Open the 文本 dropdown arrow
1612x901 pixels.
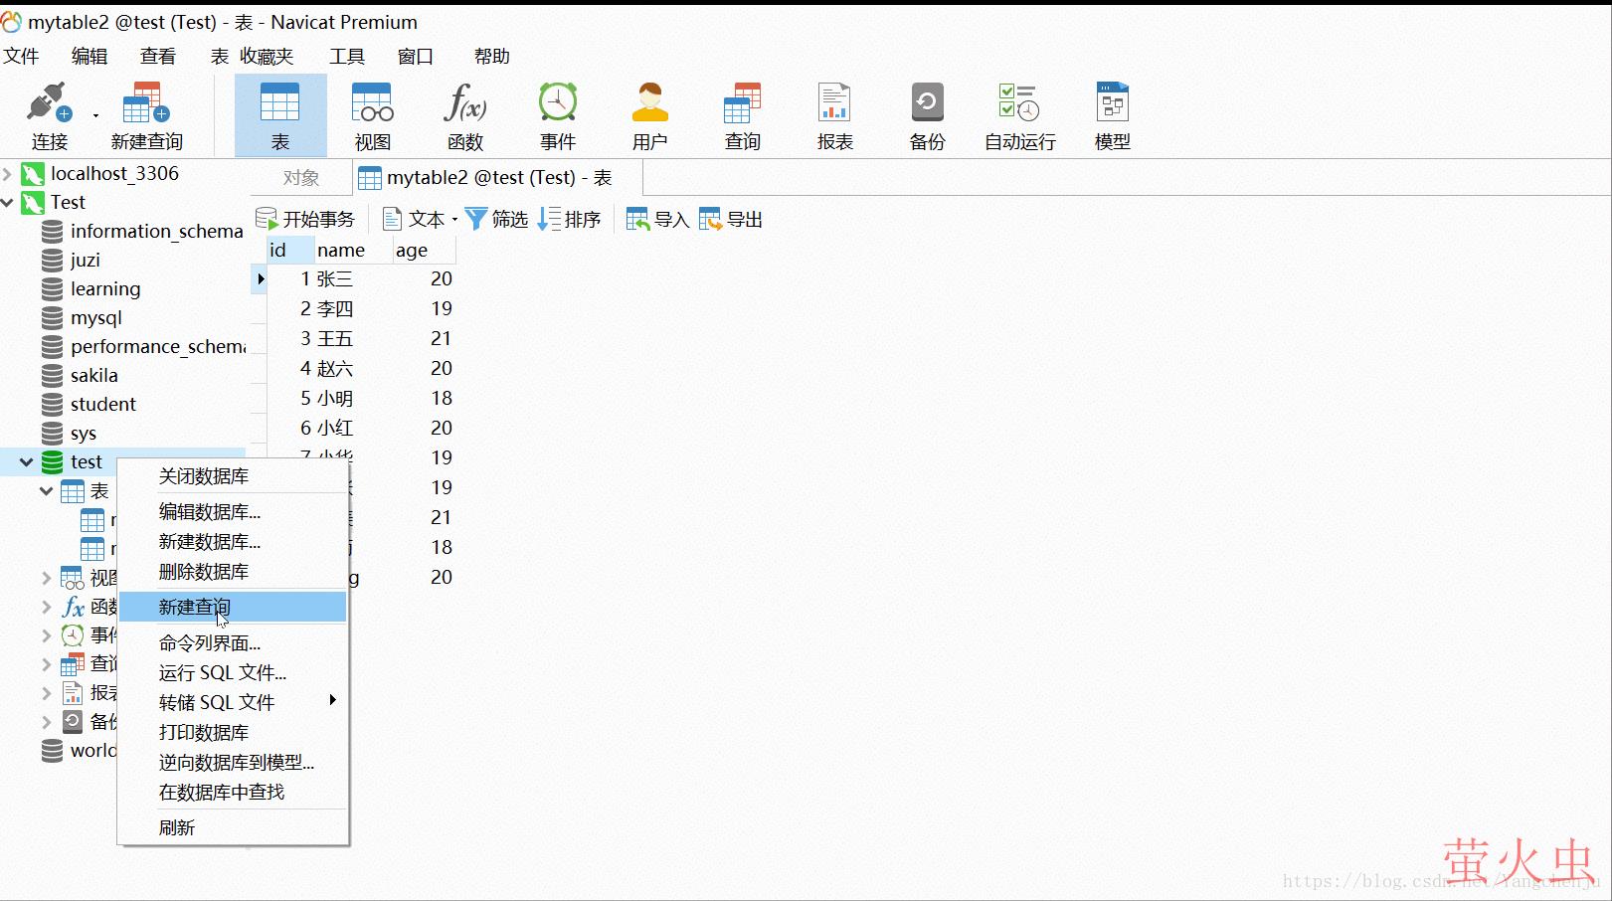(454, 220)
